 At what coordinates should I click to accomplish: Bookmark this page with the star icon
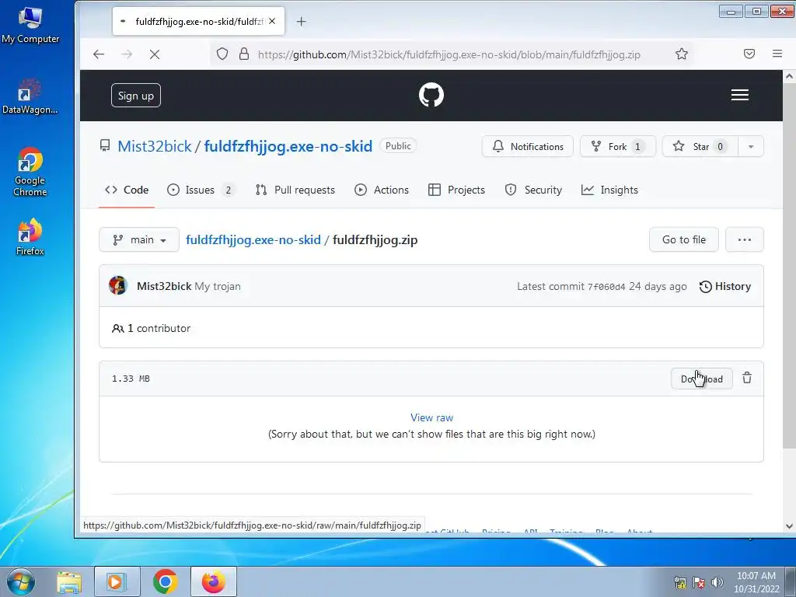point(682,54)
